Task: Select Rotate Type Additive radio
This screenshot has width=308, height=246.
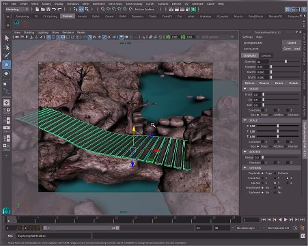Action: point(270,115)
